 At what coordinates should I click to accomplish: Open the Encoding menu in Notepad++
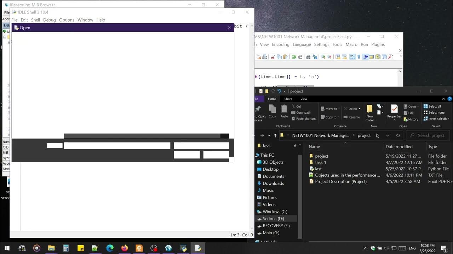(281, 44)
